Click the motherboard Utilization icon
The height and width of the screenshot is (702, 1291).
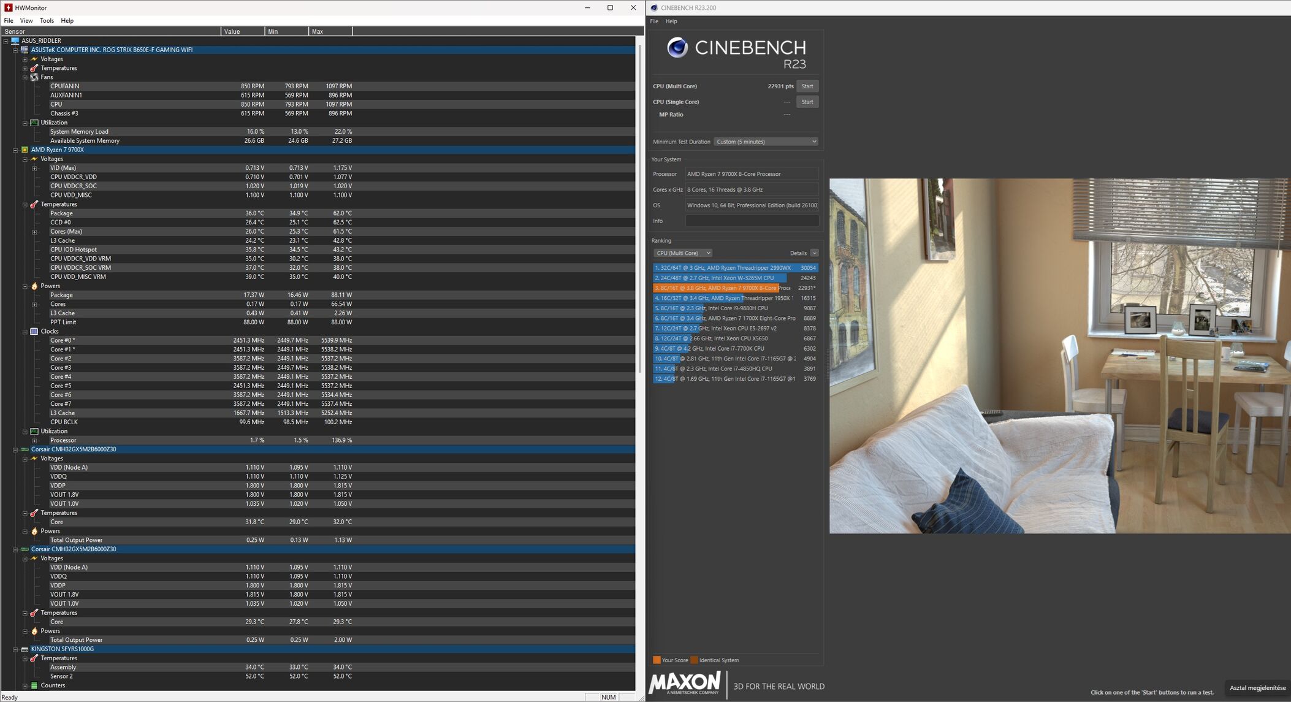pos(34,123)
